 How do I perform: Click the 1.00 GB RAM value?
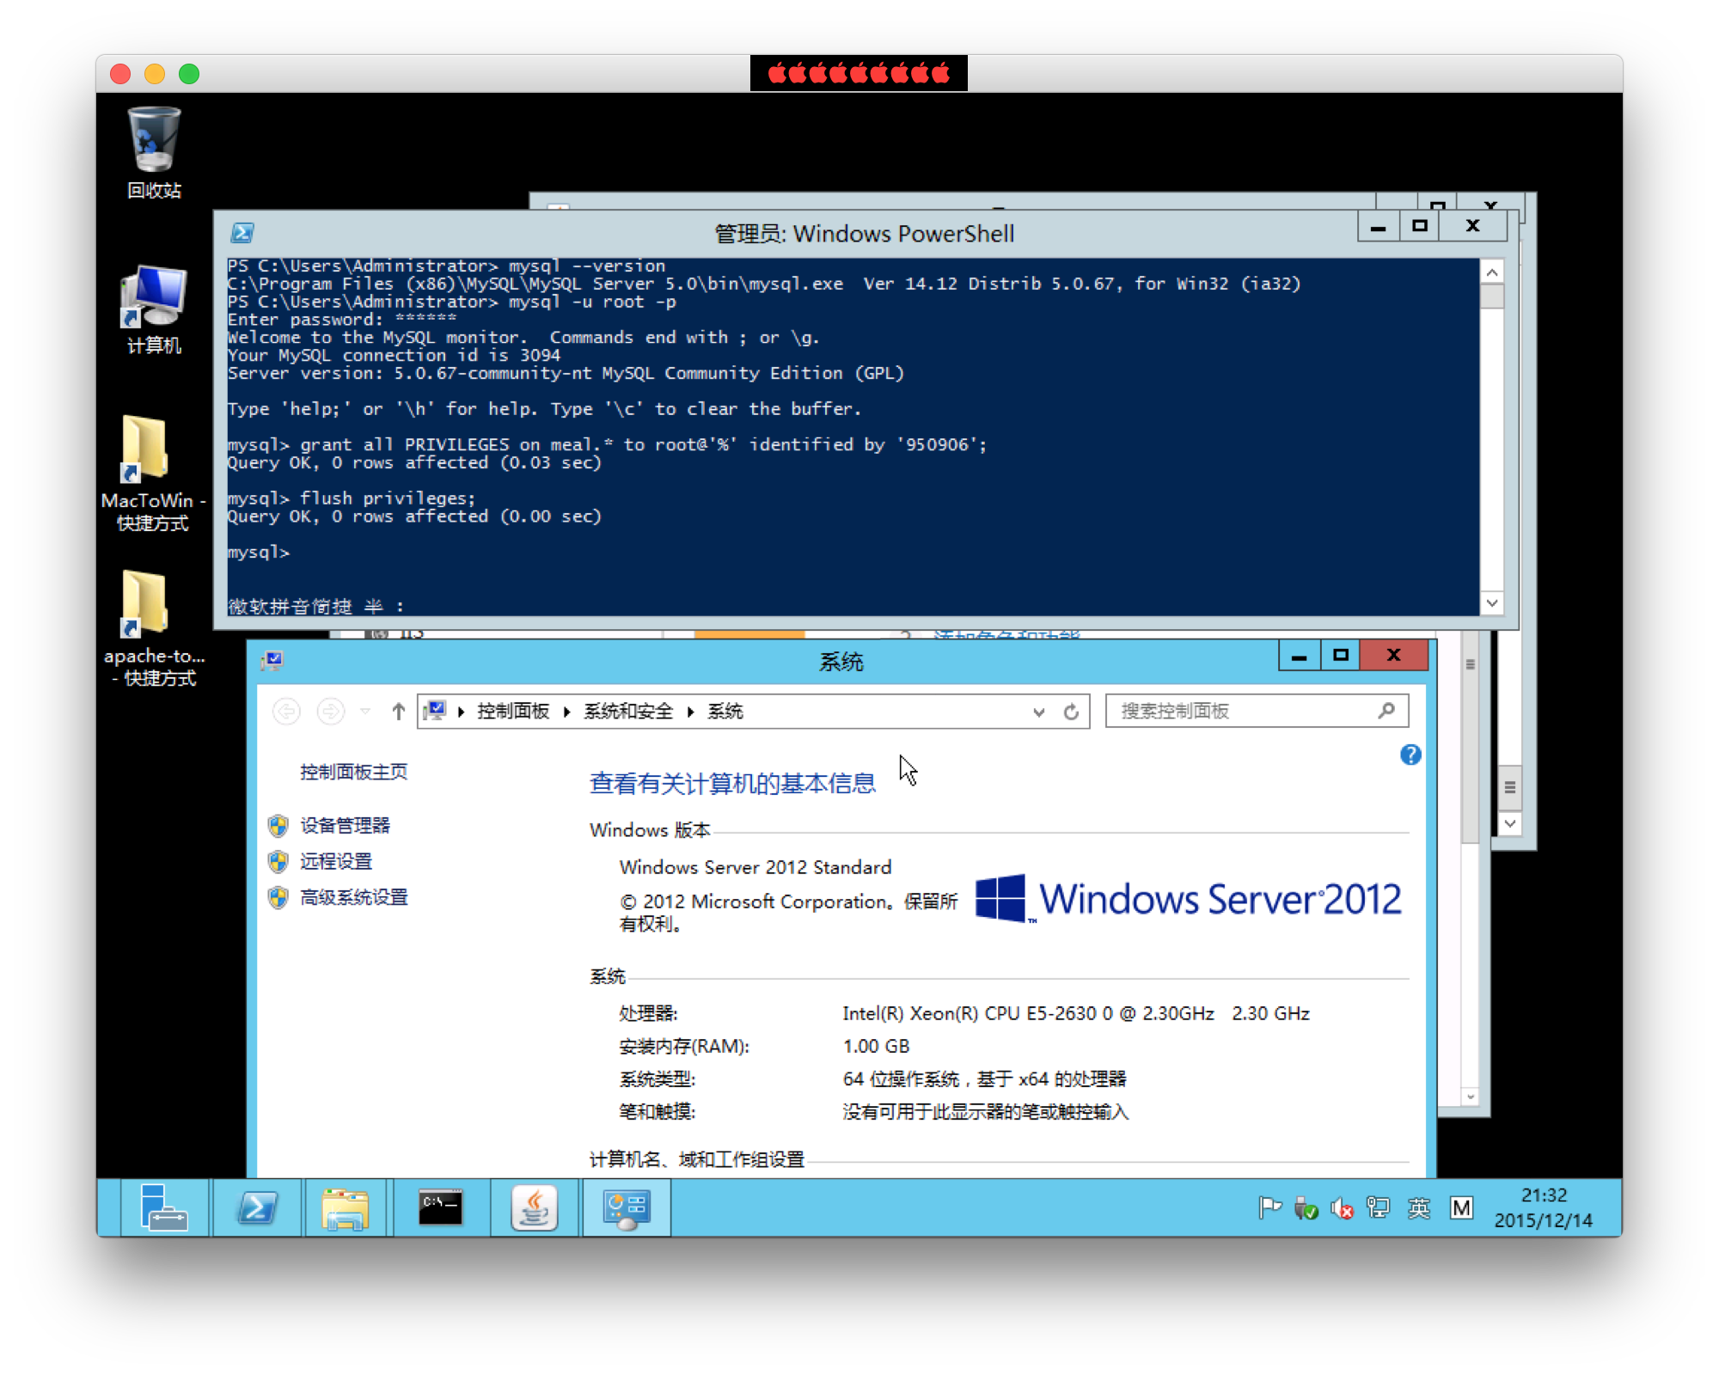pos(876,1046)
